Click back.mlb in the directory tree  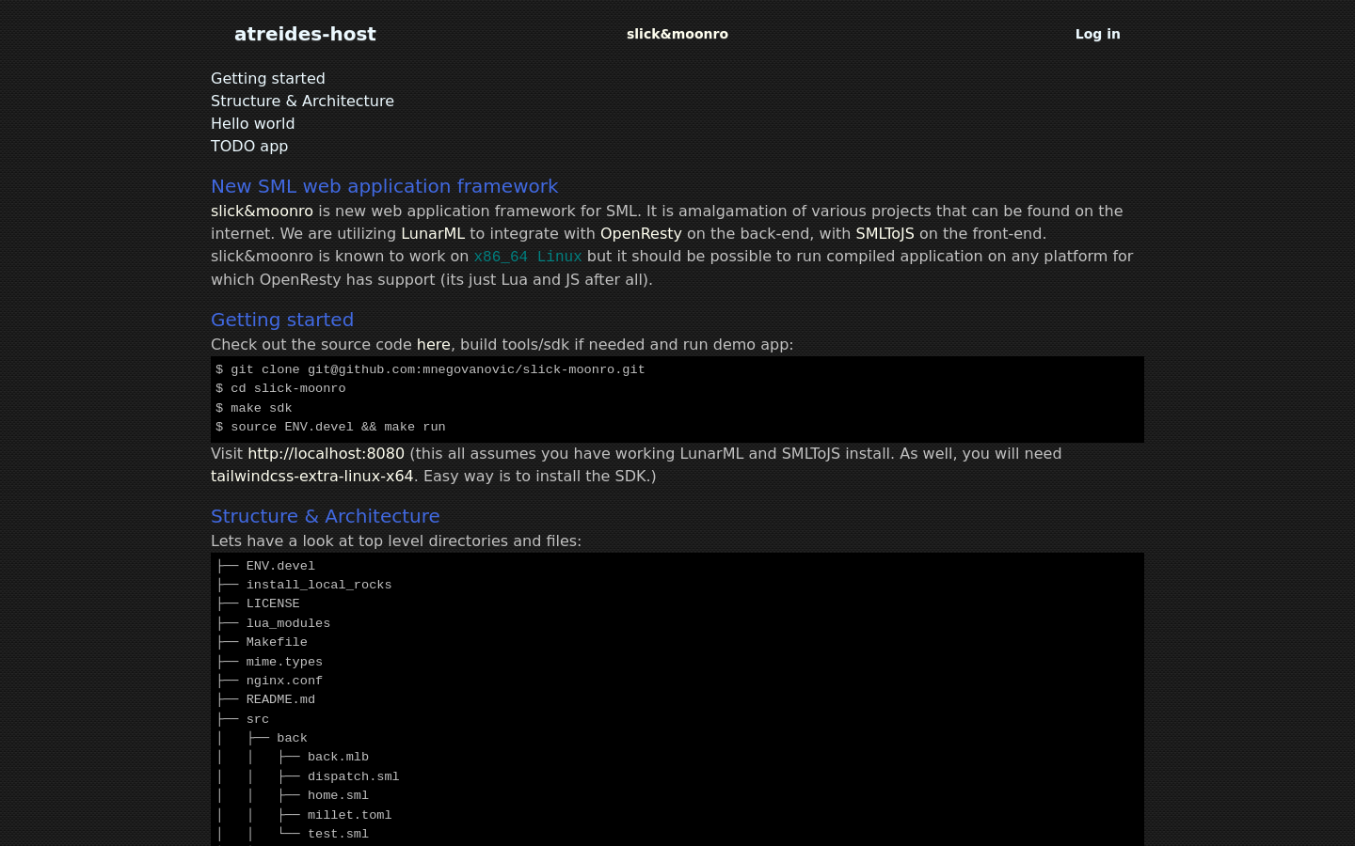click(x=338, y=757)
